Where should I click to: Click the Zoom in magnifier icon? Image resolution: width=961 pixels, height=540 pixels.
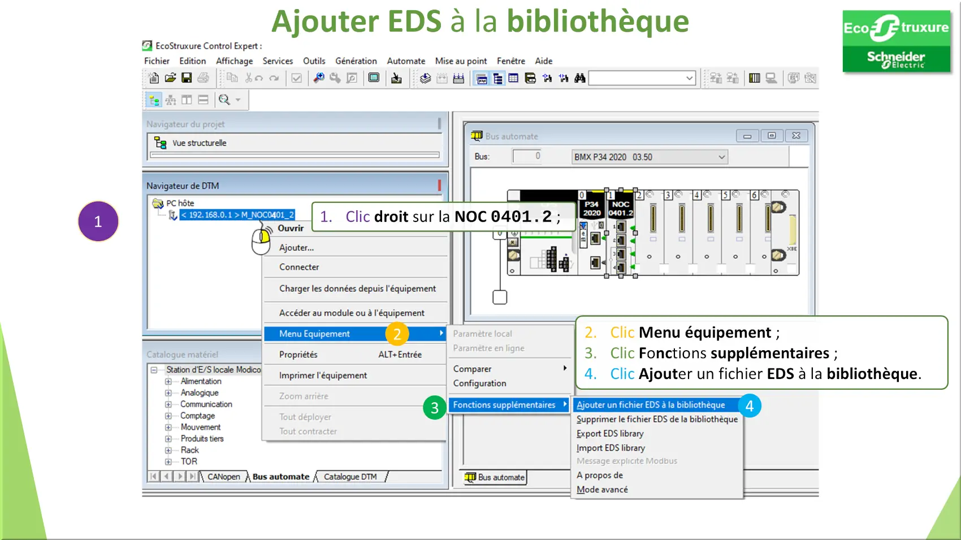coord(319,78)
